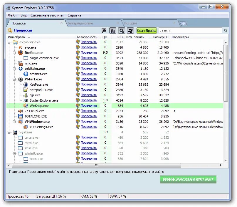Click the Загрузка ЦП: 16 % status entry

(51, 196)
